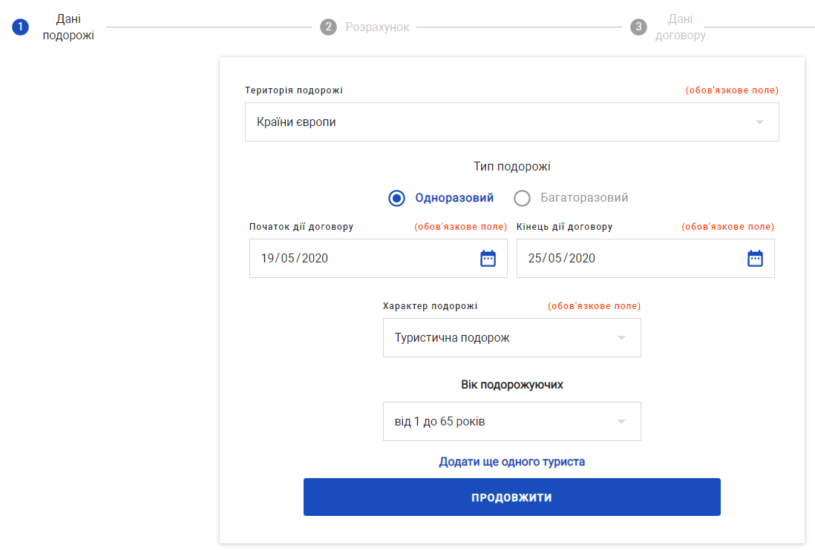Open the calendar picker for contract end date

click(x=755, y=259)
